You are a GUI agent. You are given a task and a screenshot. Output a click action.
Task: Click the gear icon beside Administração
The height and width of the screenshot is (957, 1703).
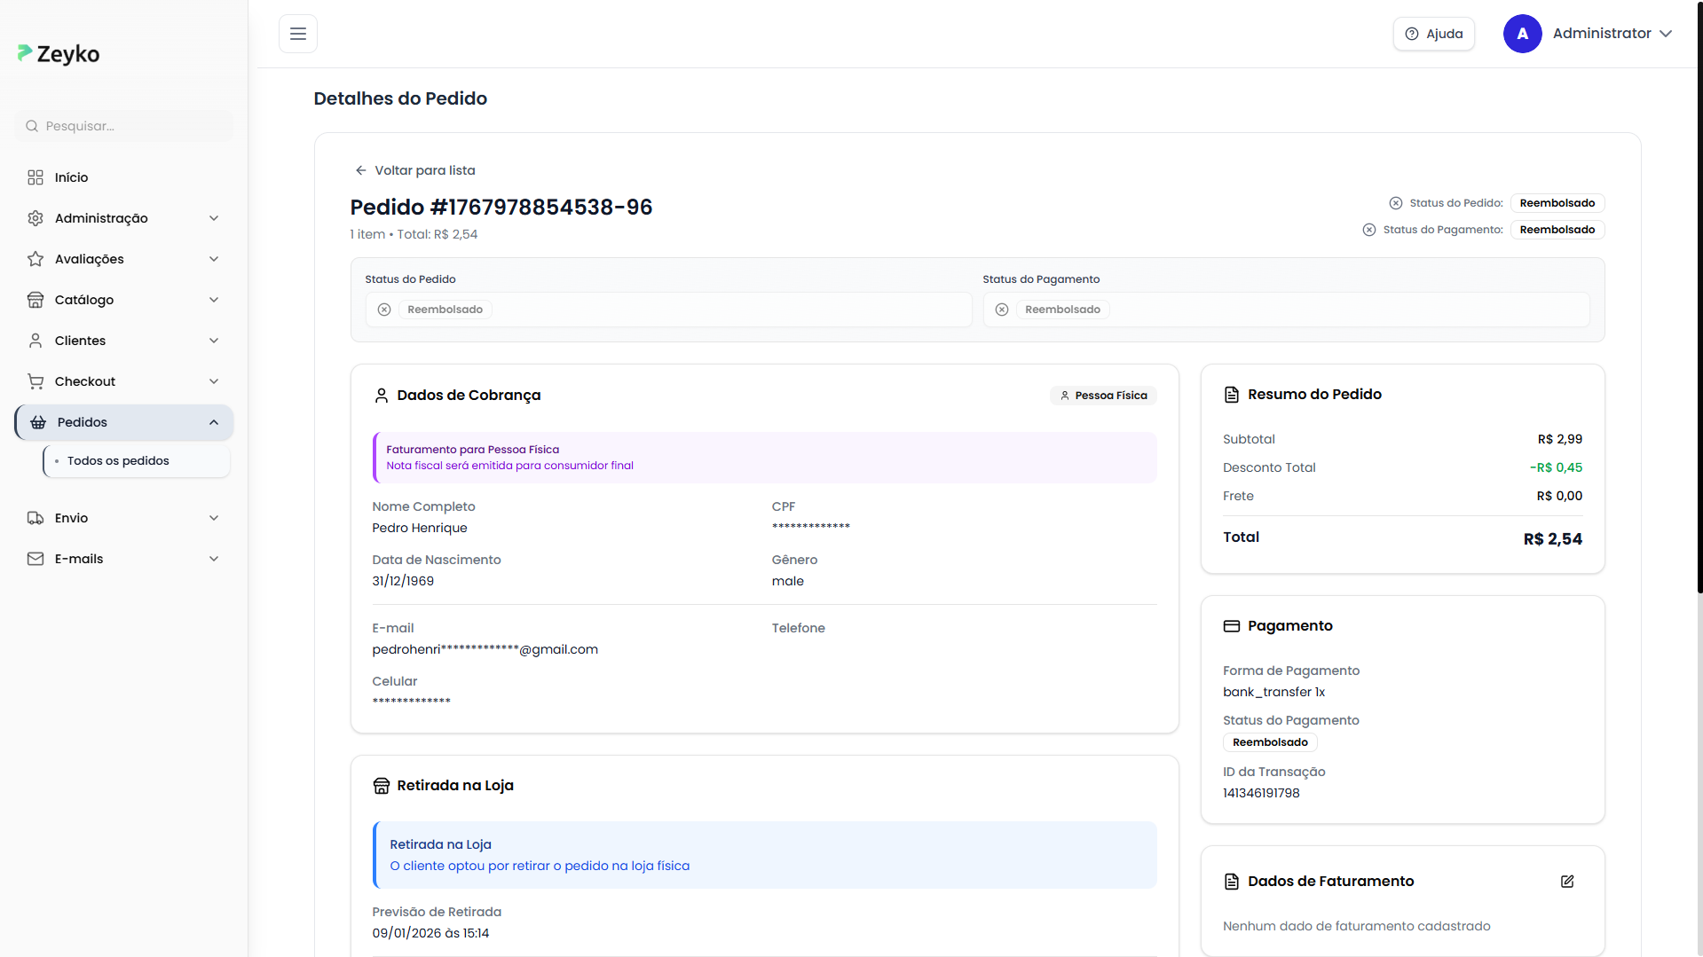point(35,218)
